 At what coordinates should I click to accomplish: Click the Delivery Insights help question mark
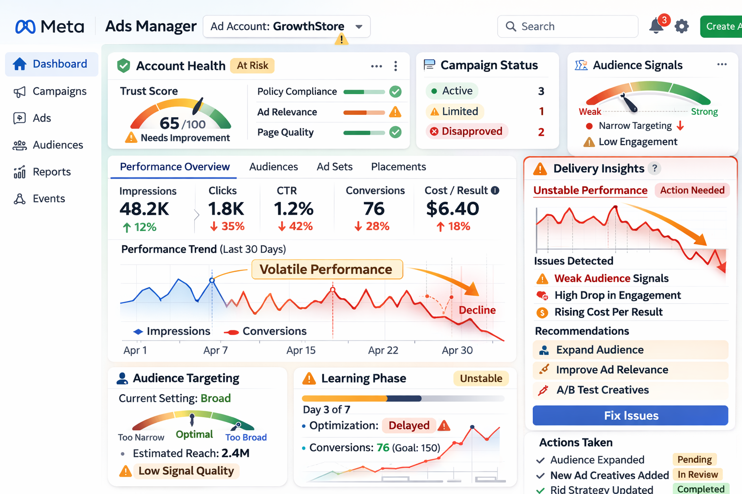tap(655, 168)
